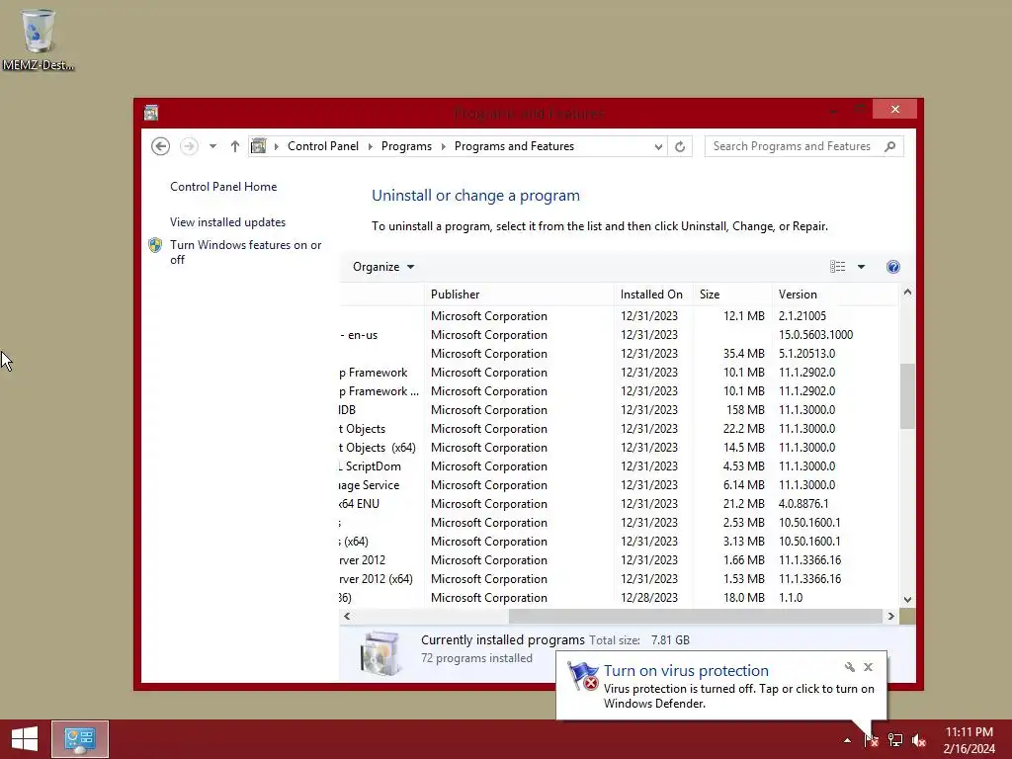Go up one level with the Up arrow
The height and width of the screenshot is (759, 1012).
(235, 146)
